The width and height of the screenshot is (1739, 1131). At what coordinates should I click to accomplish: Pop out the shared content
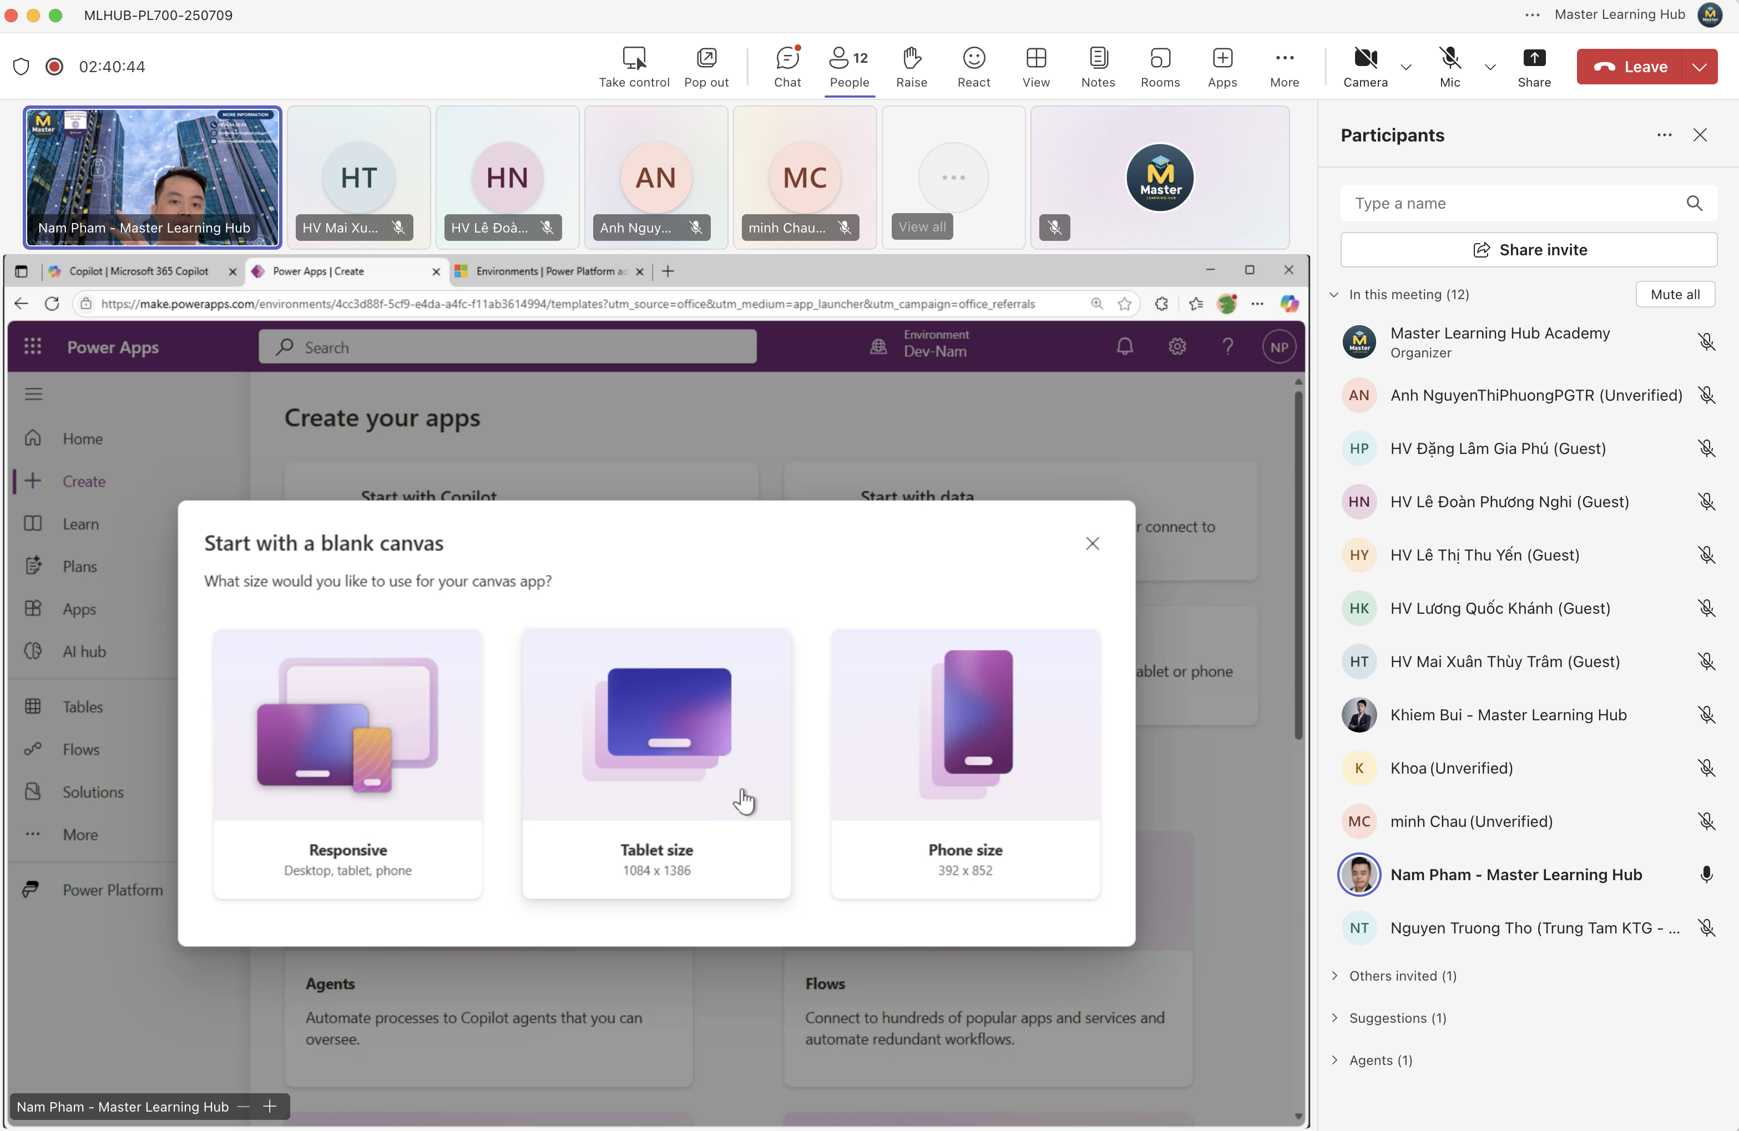(706, 67)
